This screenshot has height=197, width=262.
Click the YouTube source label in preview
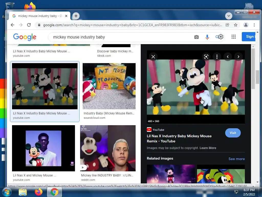pyautogui.click(x=158, y=130)
